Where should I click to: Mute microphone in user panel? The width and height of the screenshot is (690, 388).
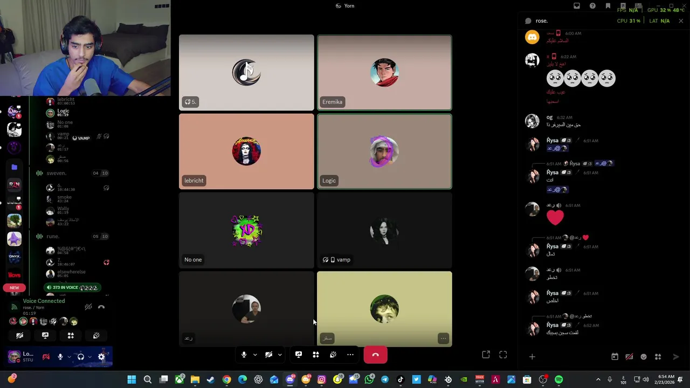pos(60,357)
